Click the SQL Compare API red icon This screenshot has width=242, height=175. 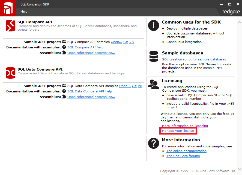[x=10, y=25]
